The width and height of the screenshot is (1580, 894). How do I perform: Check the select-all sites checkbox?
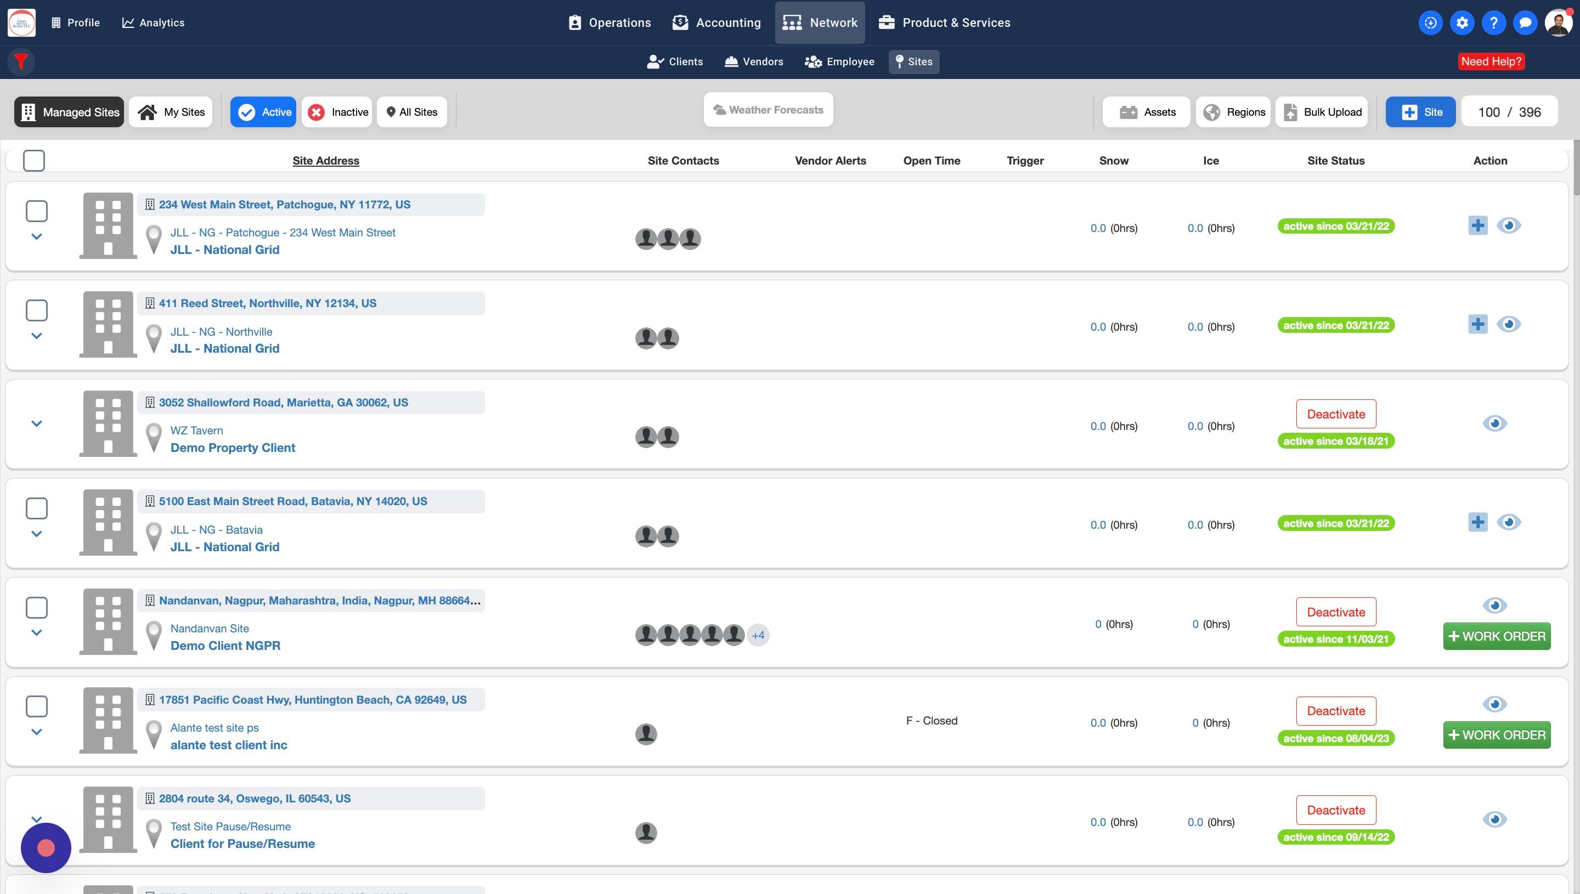[x=34, y=161]
